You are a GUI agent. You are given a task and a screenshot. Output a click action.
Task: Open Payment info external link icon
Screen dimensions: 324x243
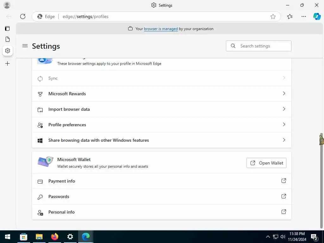pos(284,181)
